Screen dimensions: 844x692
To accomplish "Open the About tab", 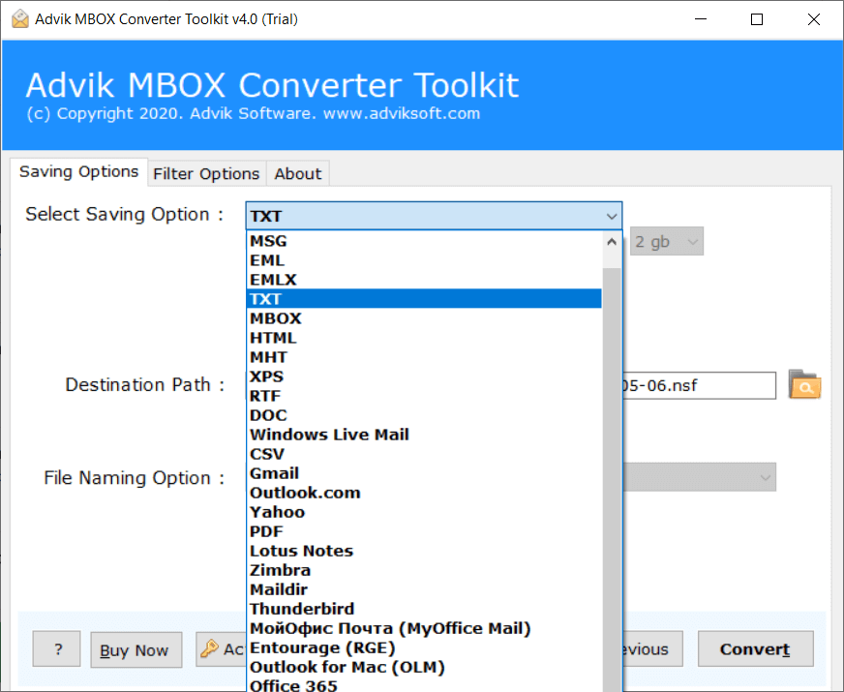I will click(x=298, y=174).
